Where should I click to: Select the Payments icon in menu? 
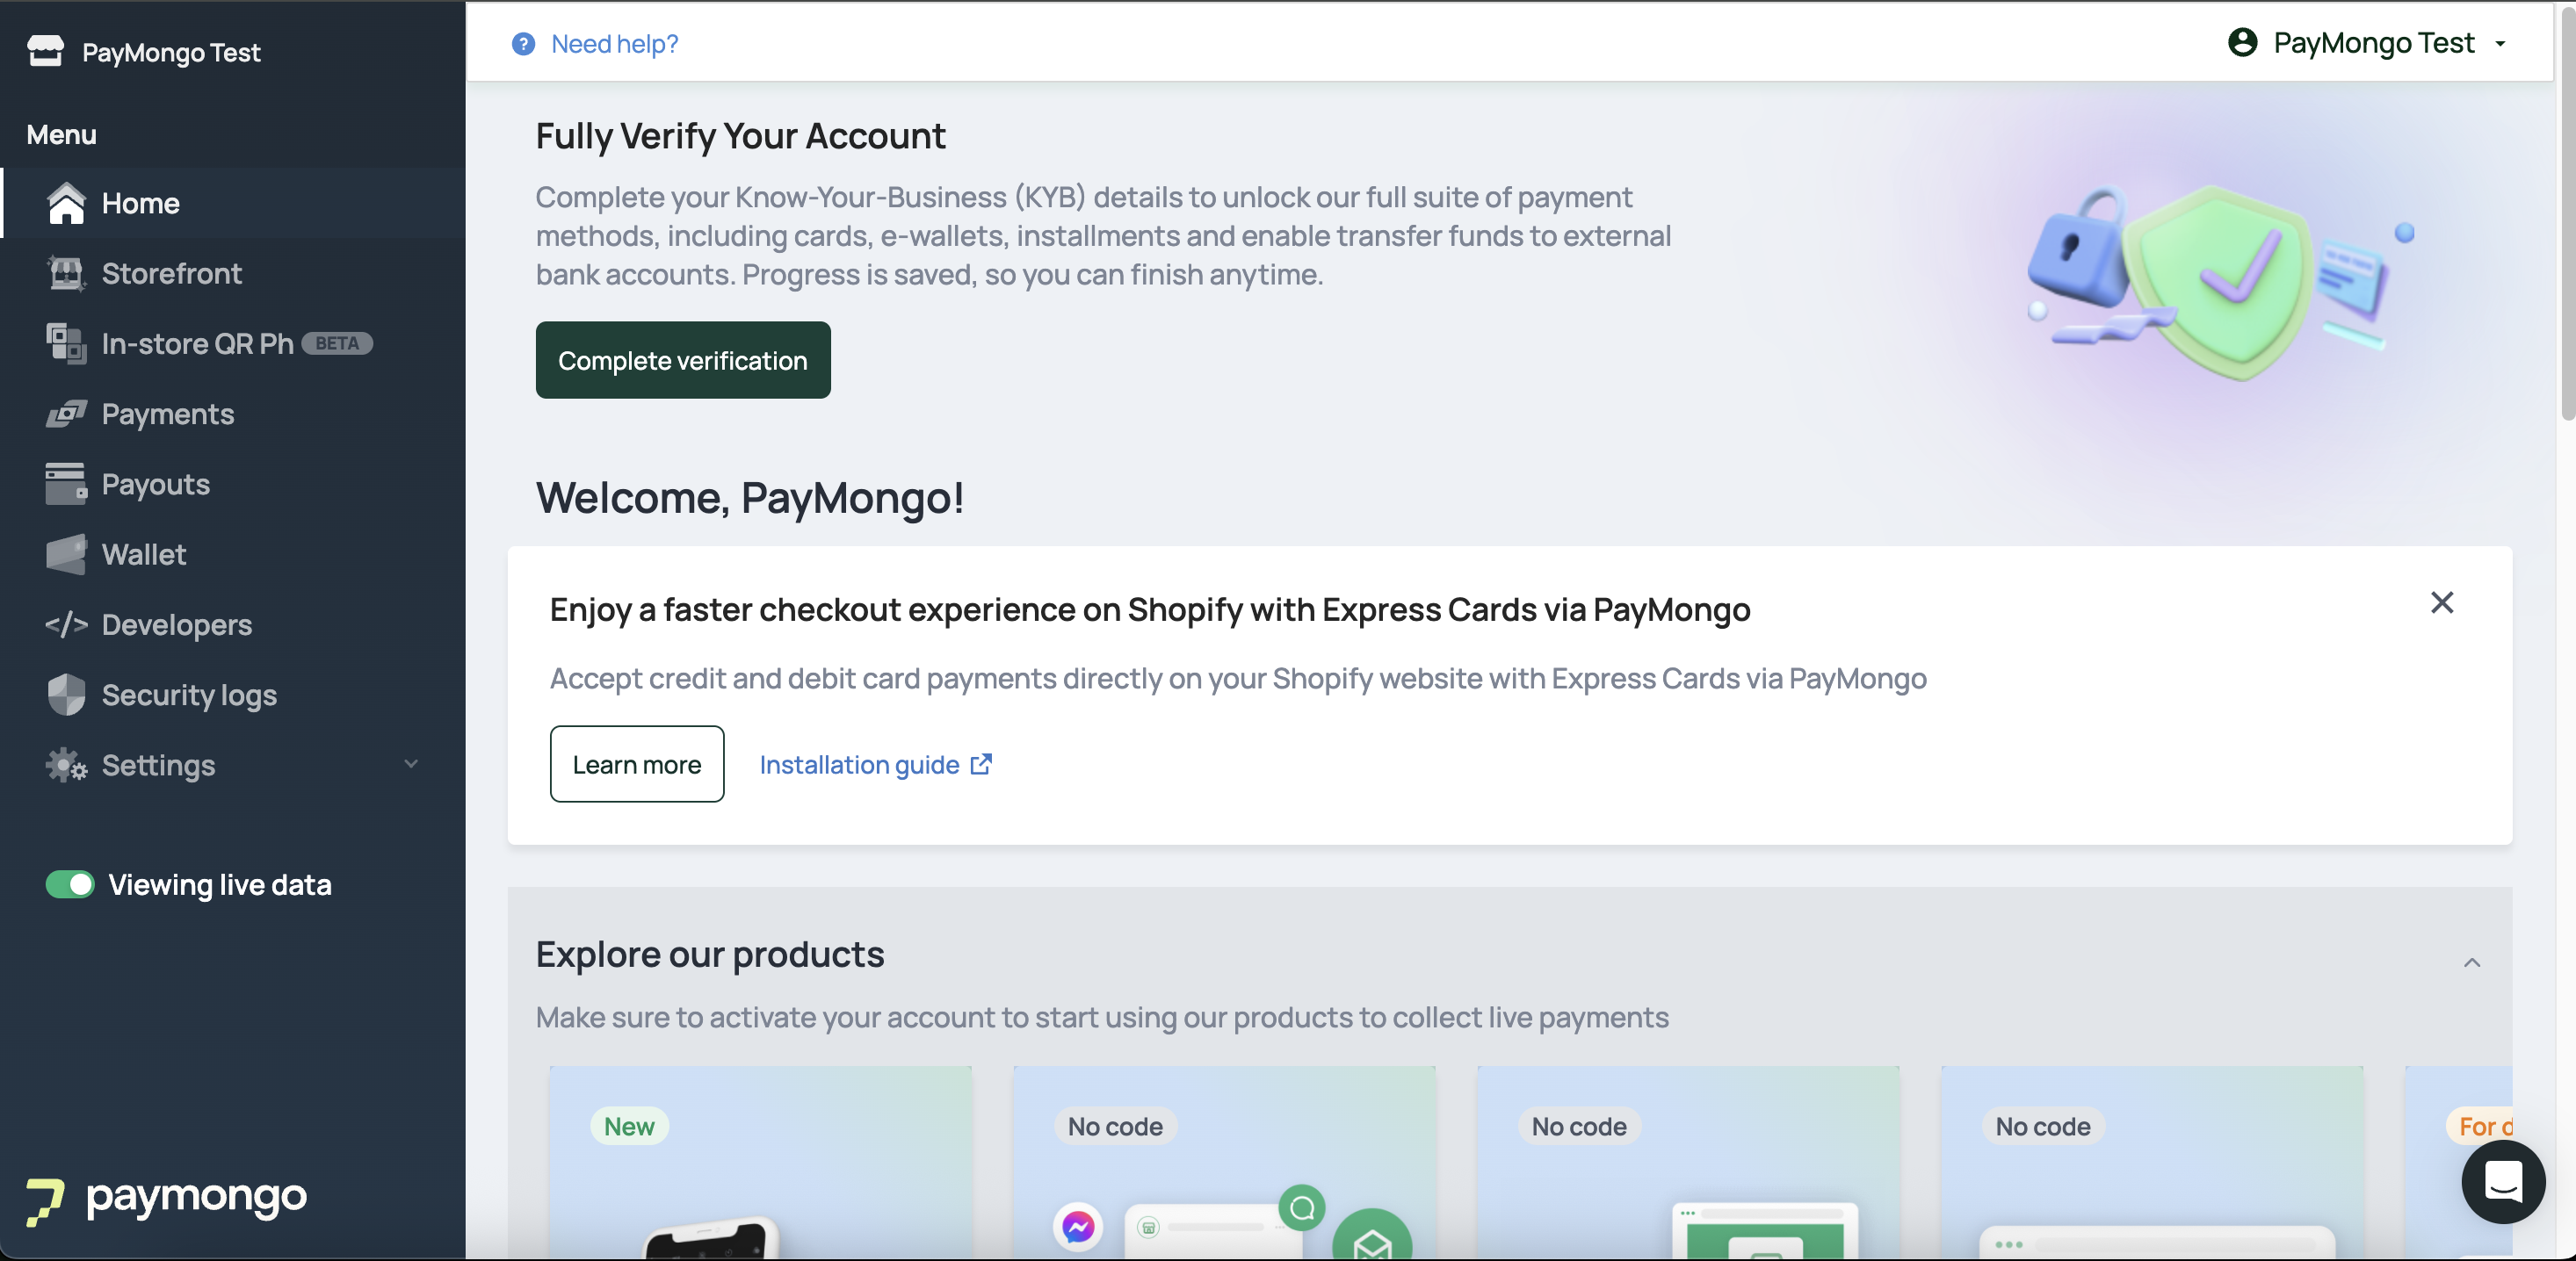tap(66, 414)
